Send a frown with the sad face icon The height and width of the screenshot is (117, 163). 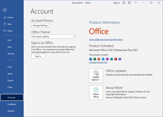point(129,3)
